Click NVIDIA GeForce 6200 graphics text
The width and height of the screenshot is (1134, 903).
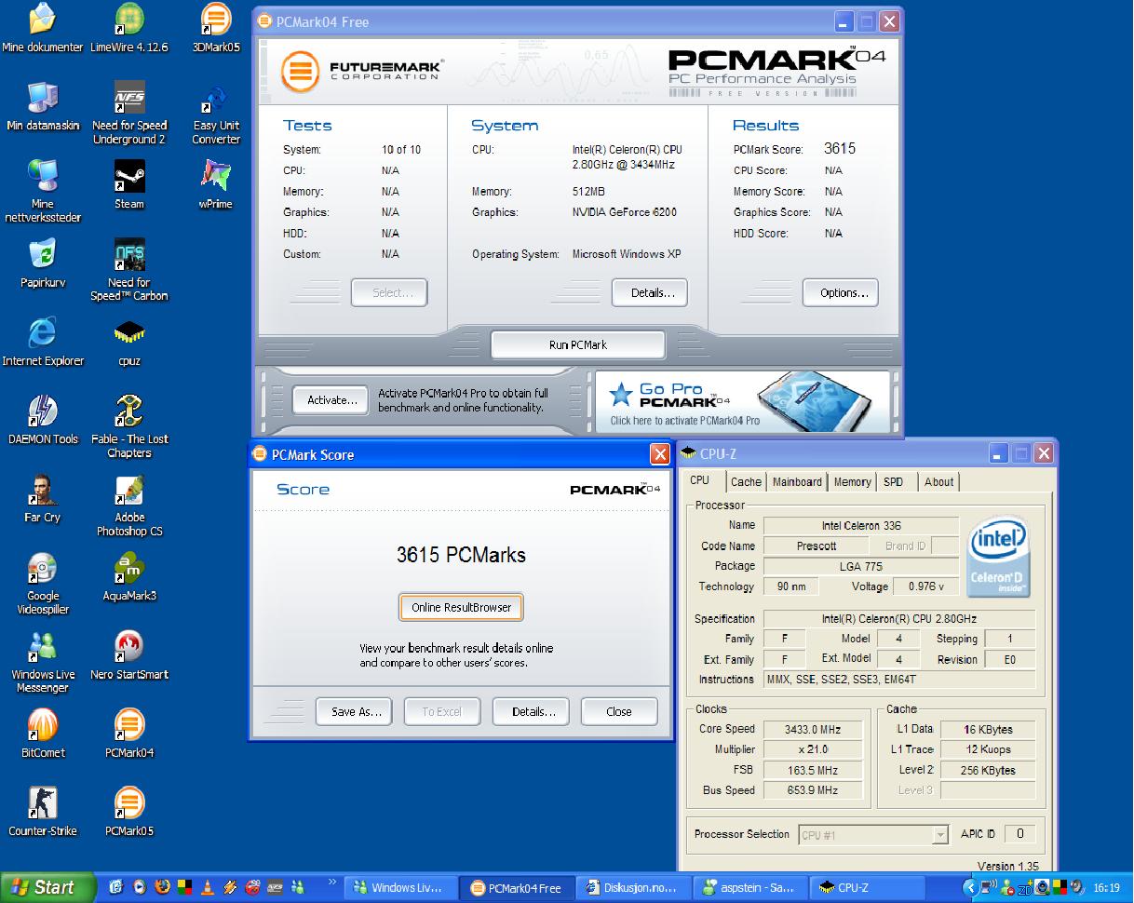625,212
